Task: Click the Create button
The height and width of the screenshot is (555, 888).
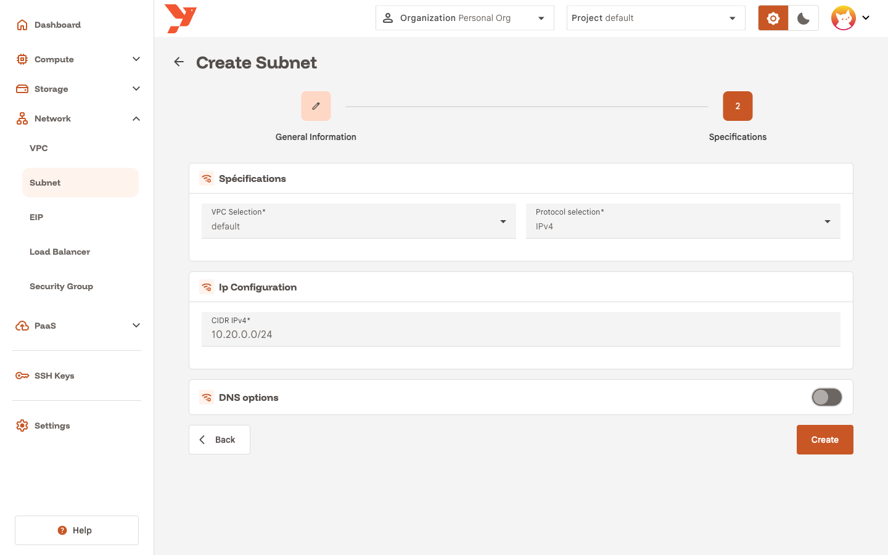Action: (x=825, y=440)
